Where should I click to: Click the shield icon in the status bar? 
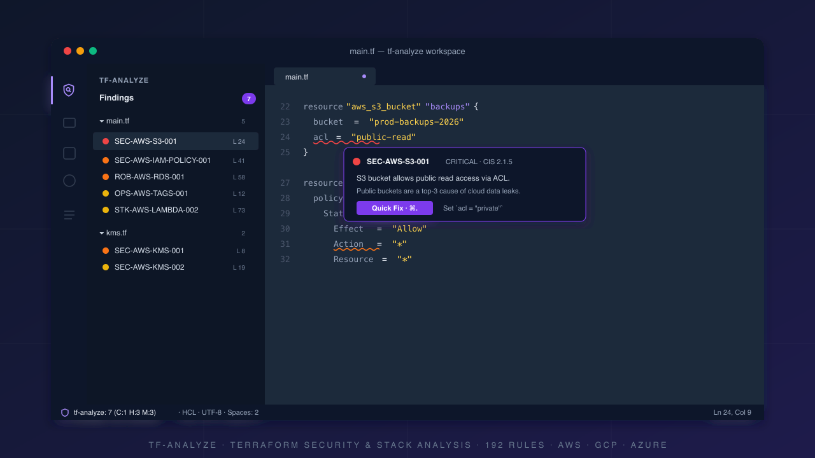65,412
